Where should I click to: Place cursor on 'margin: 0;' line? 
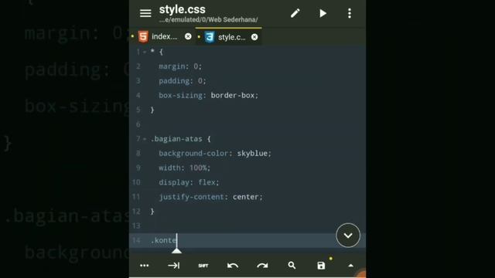click(180, 66)
